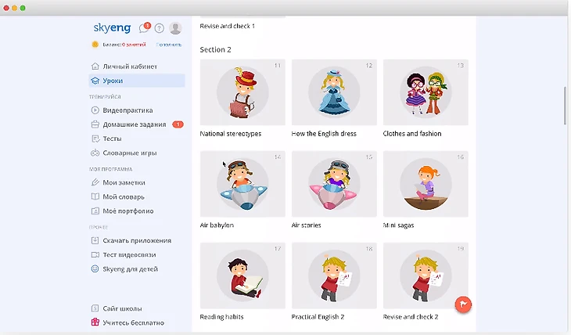571x335 pixels.
Task: Open Air stories lesson thumbnail
Action: pyautogui.click(x=334, y=184)
